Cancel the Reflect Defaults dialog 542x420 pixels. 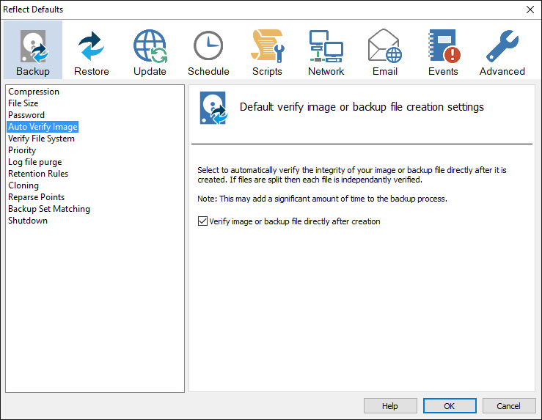(x=508, y=406)
